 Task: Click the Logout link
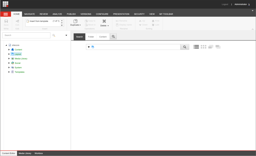click(225, 4)
